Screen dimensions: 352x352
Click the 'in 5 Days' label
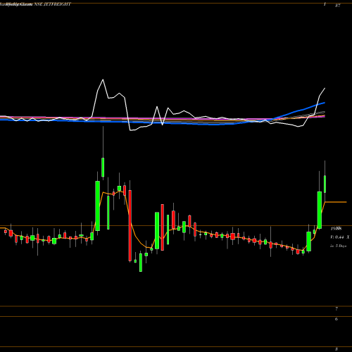(x=339, y=246)
